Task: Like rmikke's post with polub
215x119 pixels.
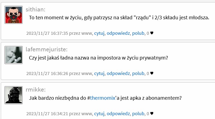Action: click(x=138, y=114)
